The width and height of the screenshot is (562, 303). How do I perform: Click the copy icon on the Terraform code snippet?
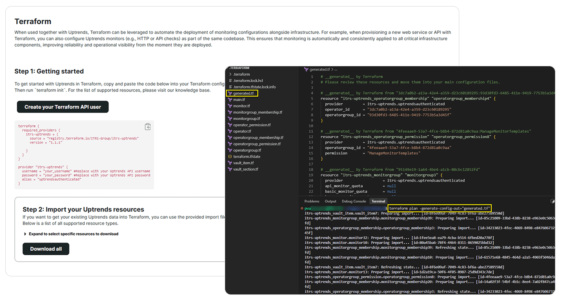point(148,127)
